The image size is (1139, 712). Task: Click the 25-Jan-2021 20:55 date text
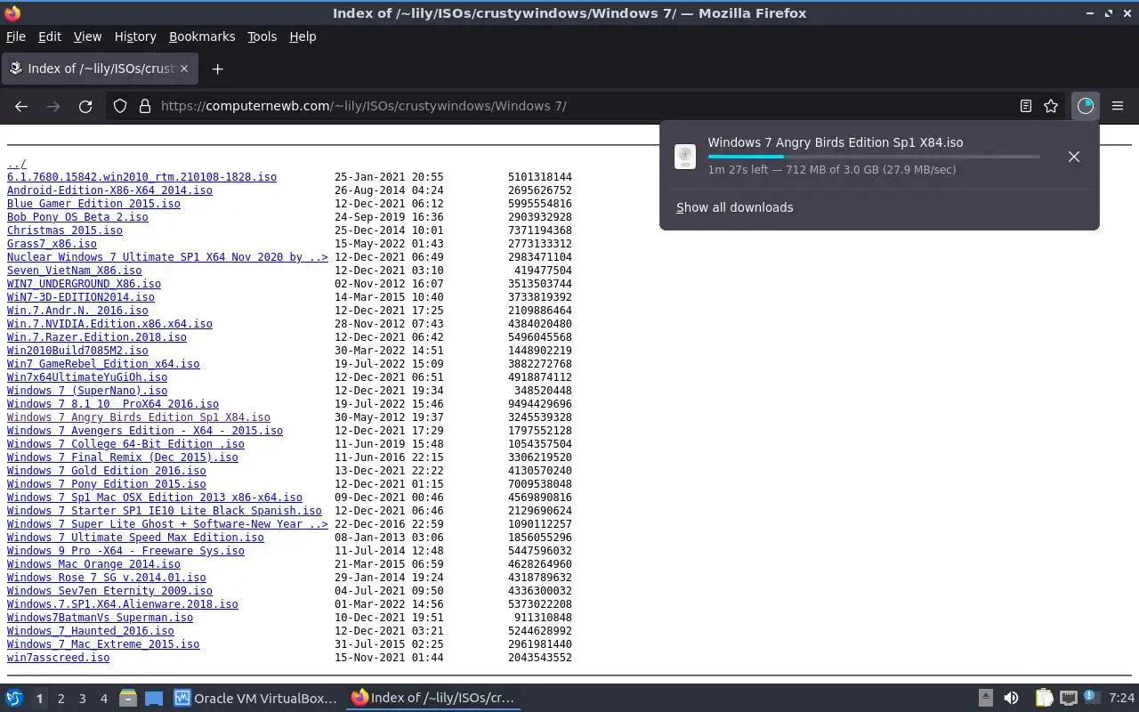389,177
